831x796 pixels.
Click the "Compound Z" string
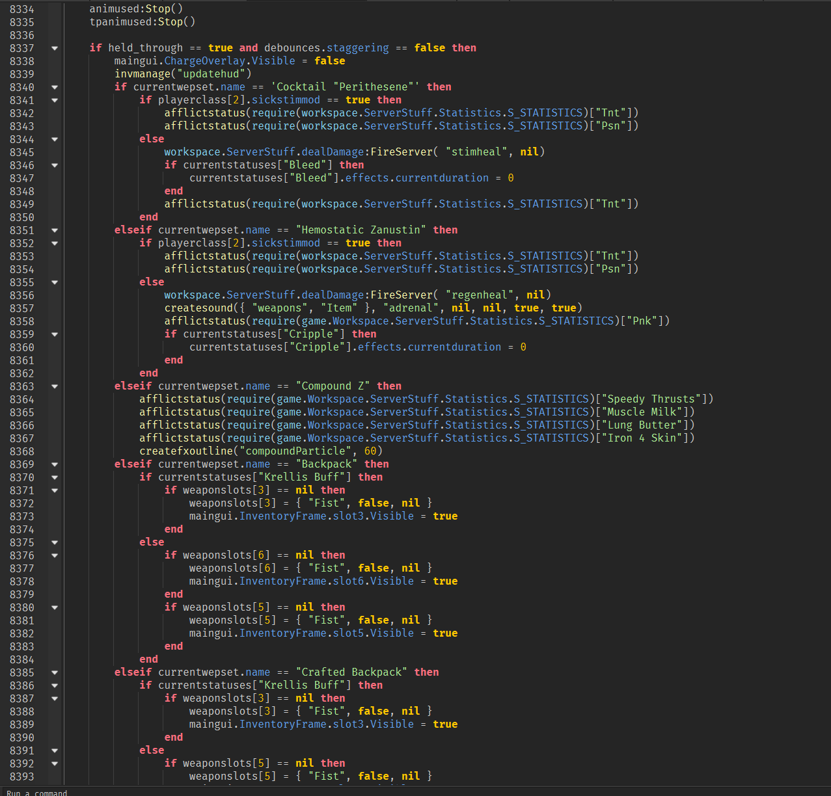pos(333,386)
